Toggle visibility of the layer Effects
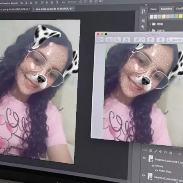183x183 pixels. point(153,165)
